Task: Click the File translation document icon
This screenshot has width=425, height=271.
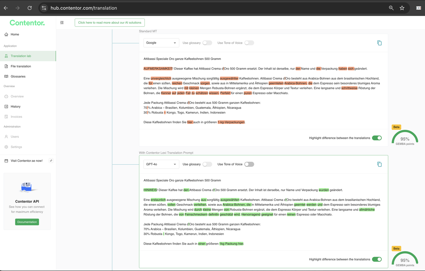Action: pyautogui.click(x=6, y=66)
